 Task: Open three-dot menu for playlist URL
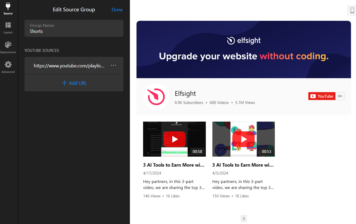point(114,66)
